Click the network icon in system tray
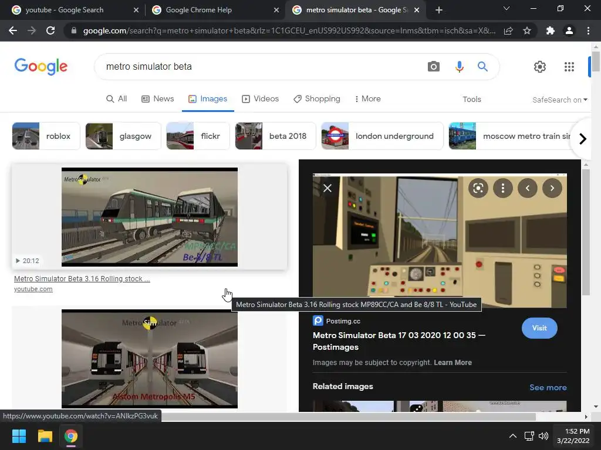The height and width of the screenshot is (450, 601). 529,436
